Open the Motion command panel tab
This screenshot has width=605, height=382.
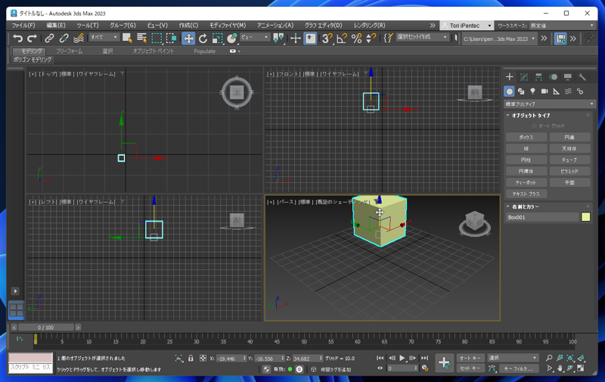pyautogui.click(x=554, y=77)
